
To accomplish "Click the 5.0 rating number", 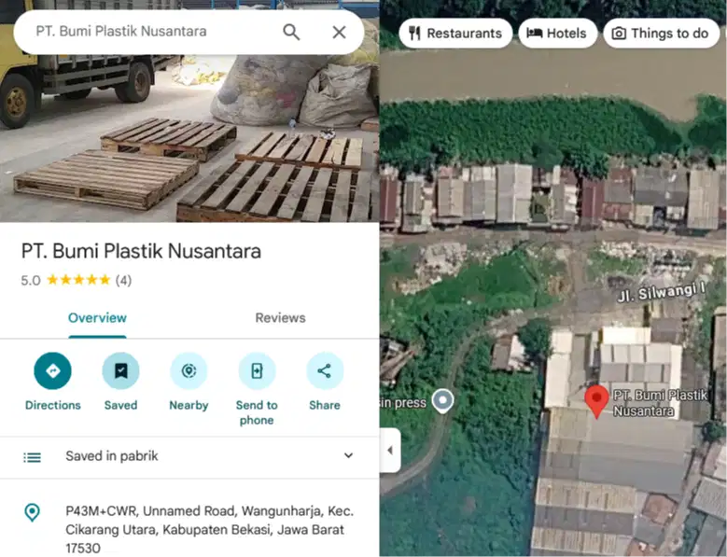I will [x=31, y=280].
